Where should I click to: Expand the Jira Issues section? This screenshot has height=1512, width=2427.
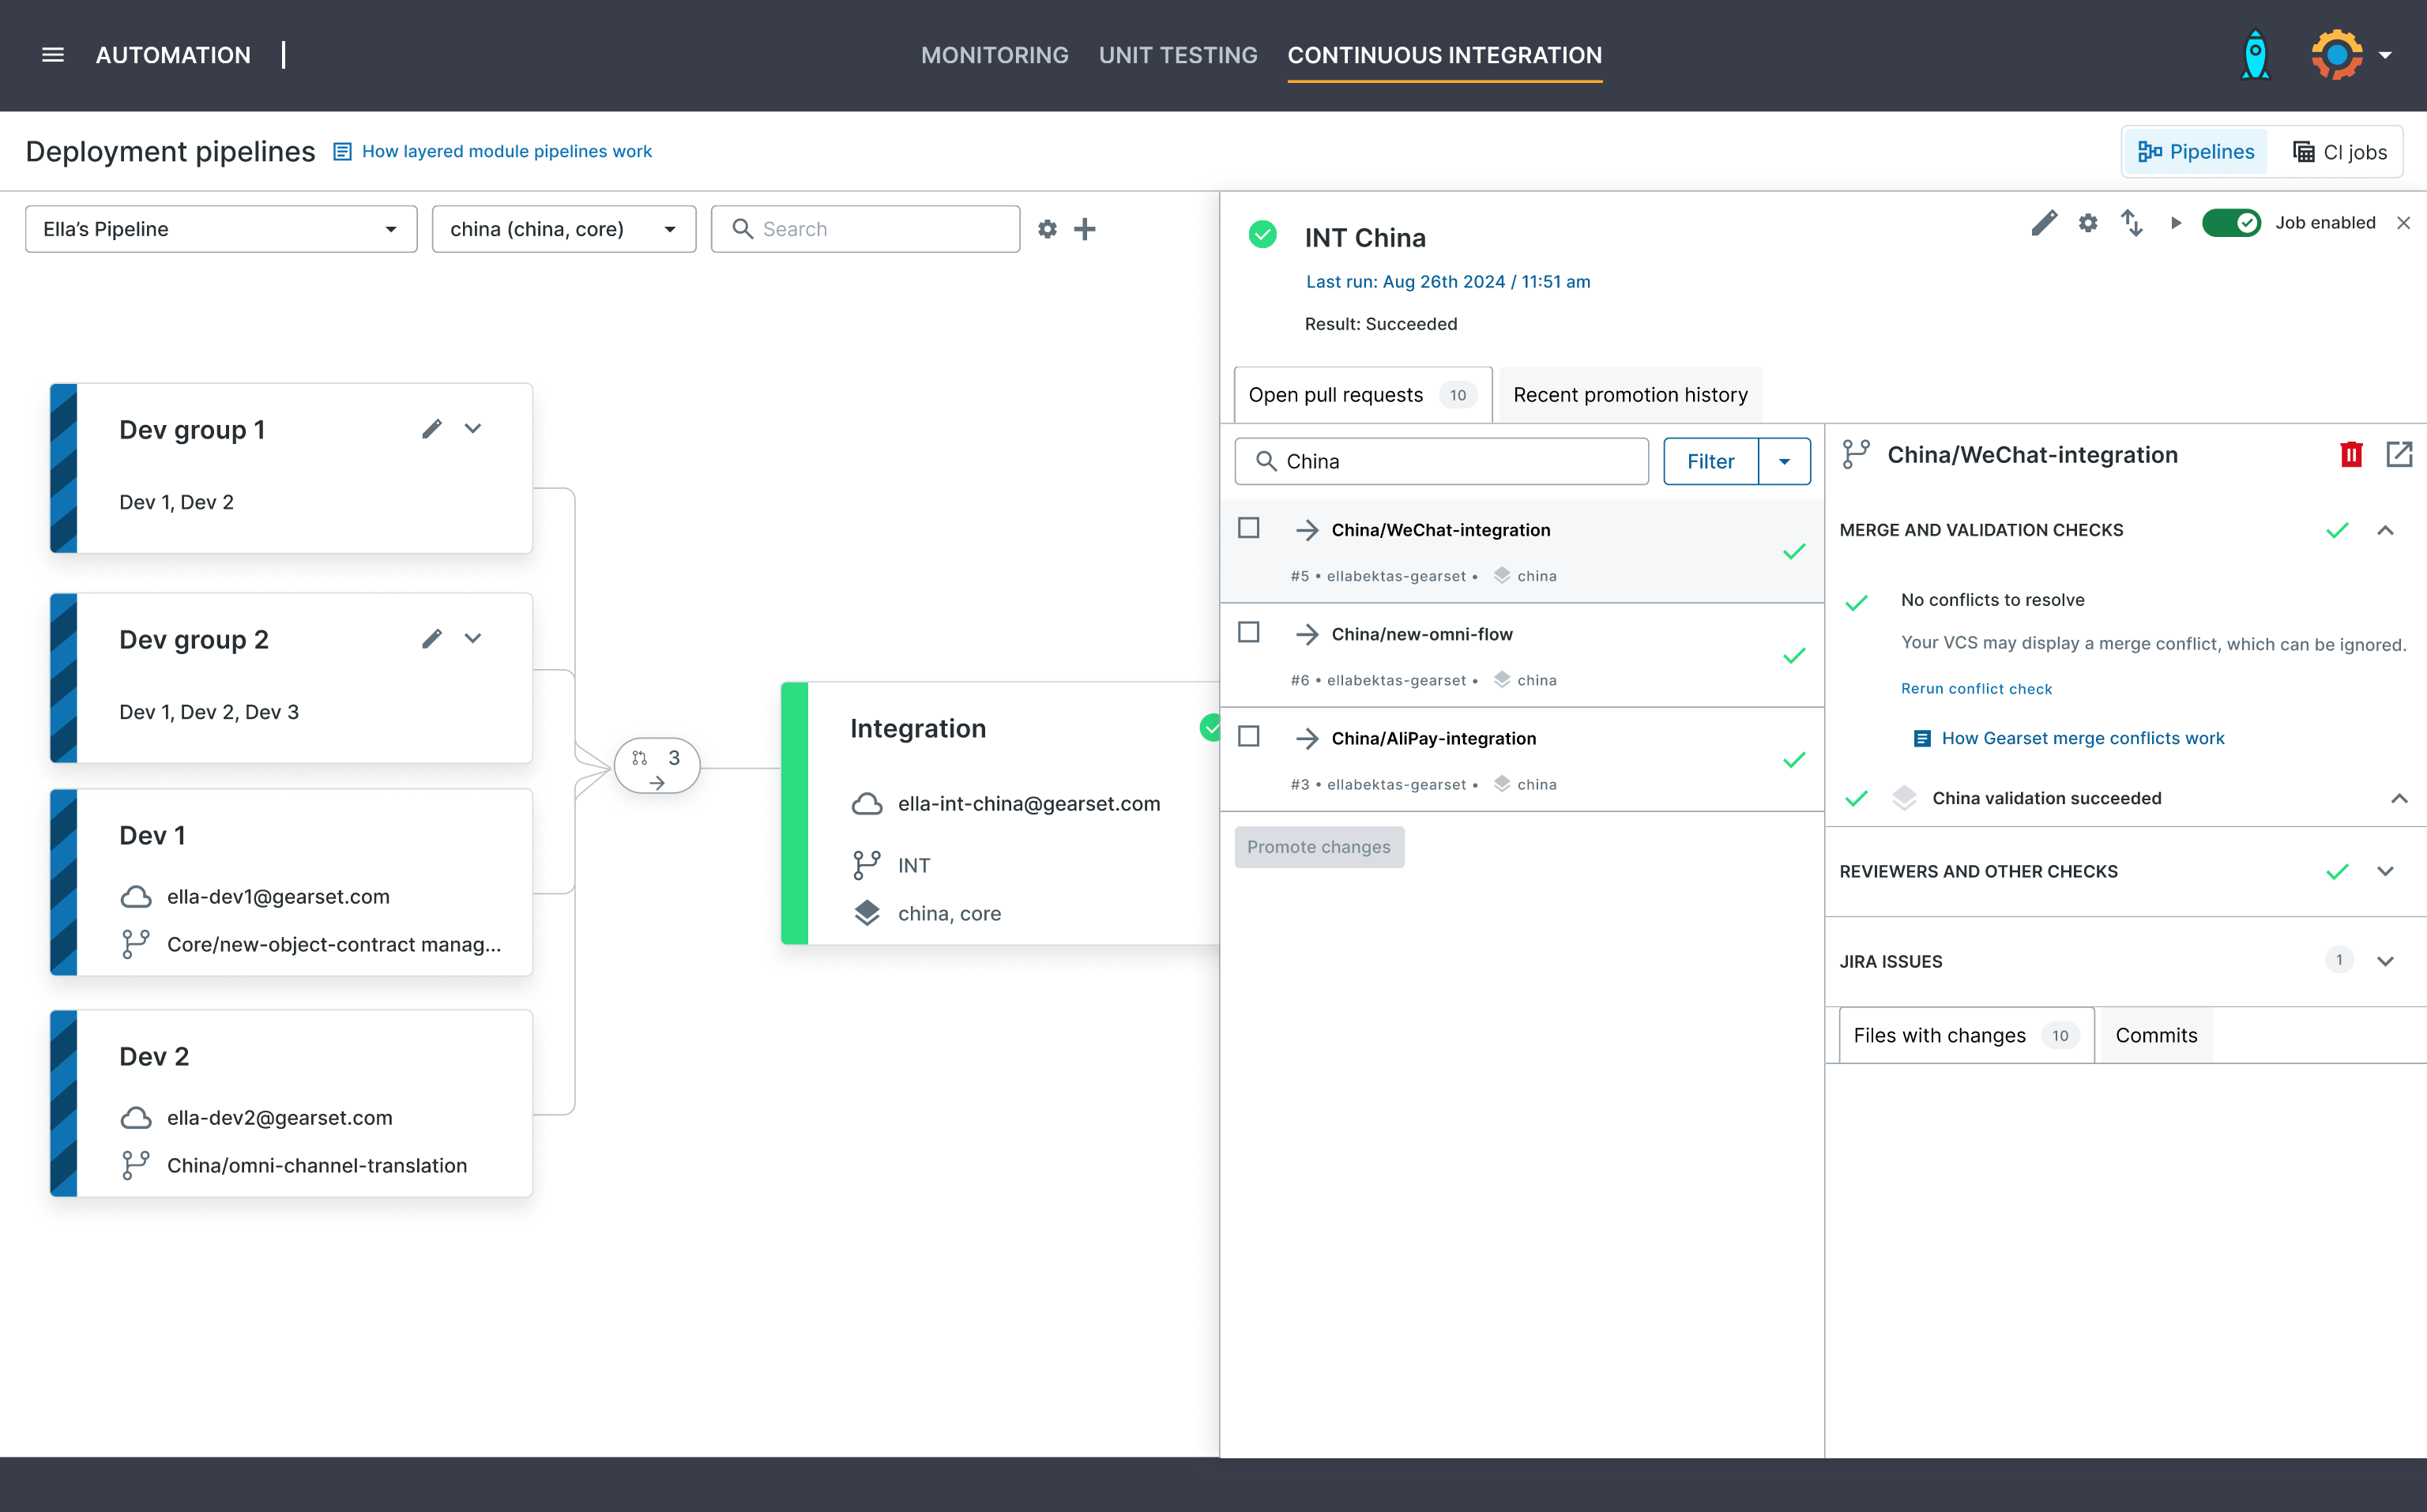[x=2385, y=961]
